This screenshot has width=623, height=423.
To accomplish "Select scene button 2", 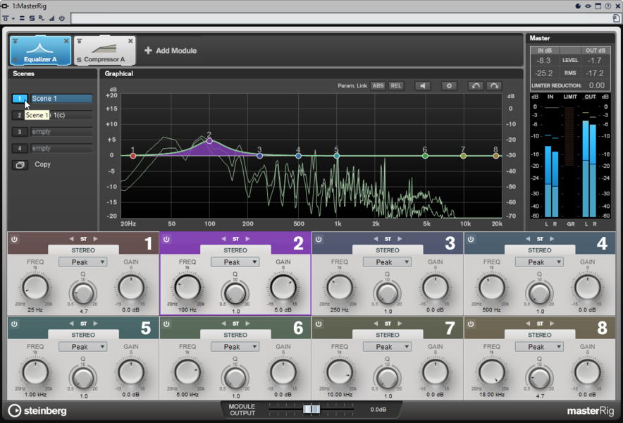I will [x=20, y=116].
